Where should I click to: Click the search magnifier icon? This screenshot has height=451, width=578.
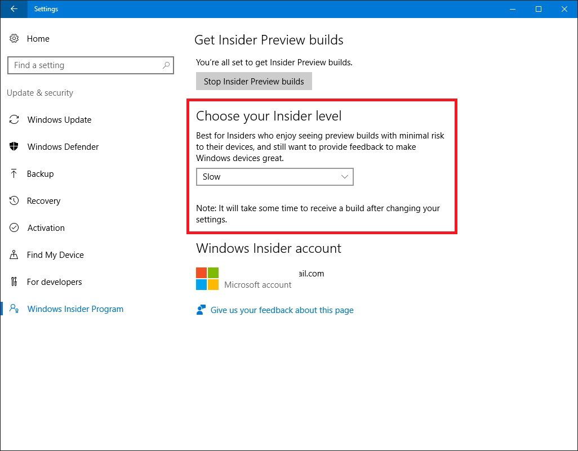click(x=166, y=65)
